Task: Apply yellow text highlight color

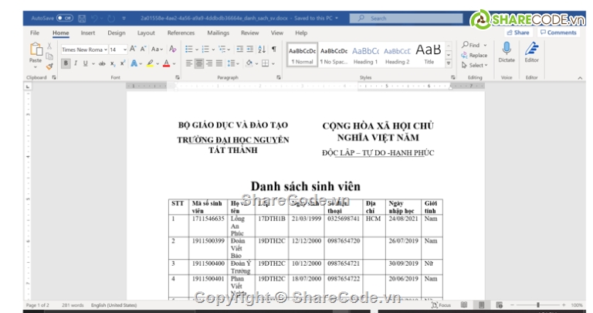Action: coord(150,63)
